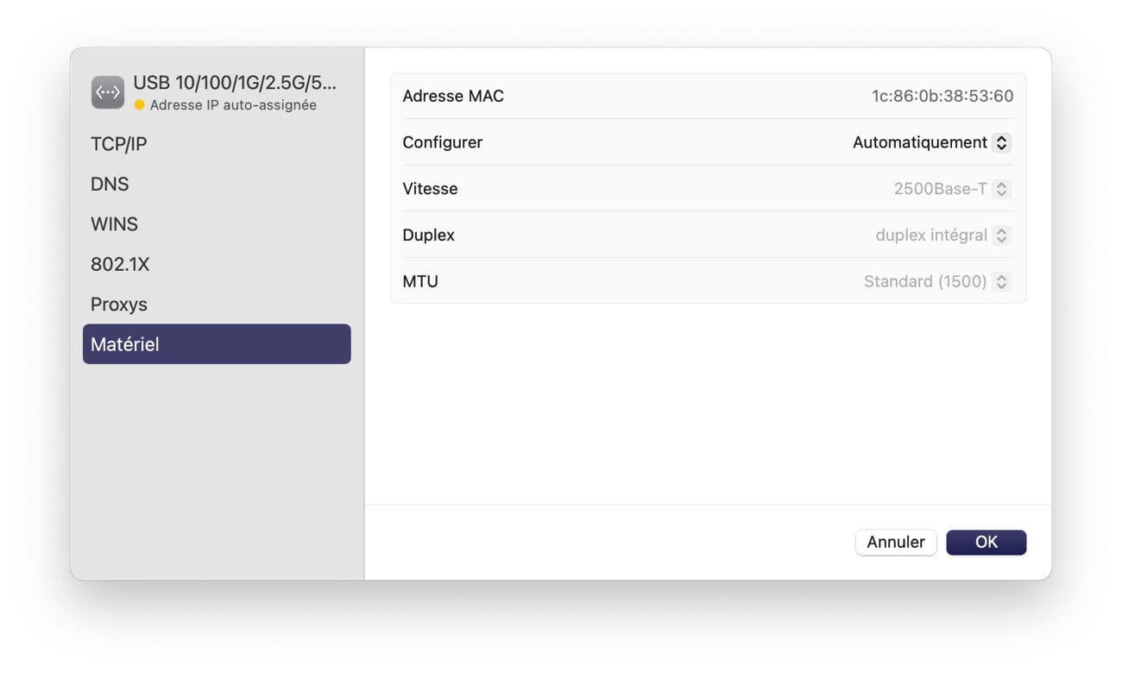The image size is (1122, 673).
Task: Open the TCP/IP section
Action: click(119, 144)
